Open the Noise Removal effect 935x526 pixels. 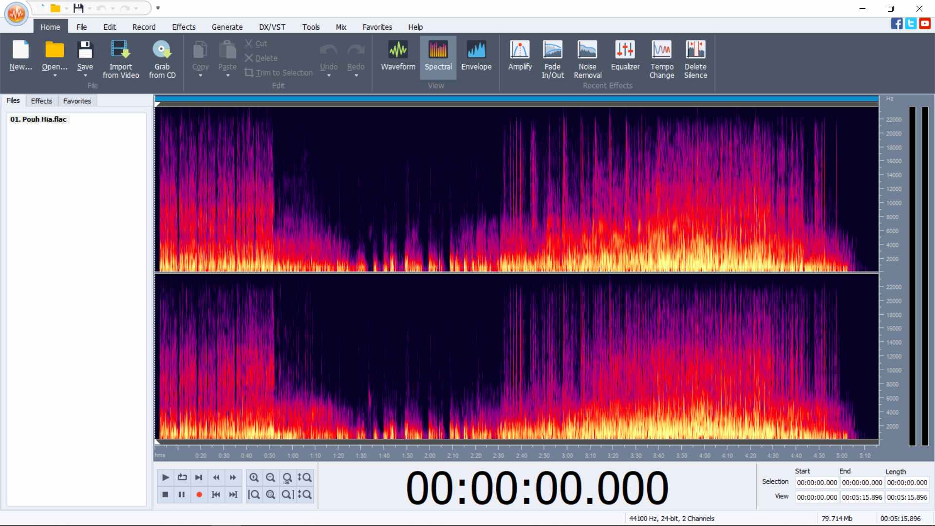tap(587, 59)
